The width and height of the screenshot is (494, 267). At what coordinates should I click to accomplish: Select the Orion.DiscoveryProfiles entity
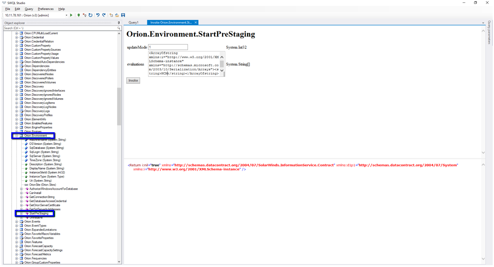point(38,115)
